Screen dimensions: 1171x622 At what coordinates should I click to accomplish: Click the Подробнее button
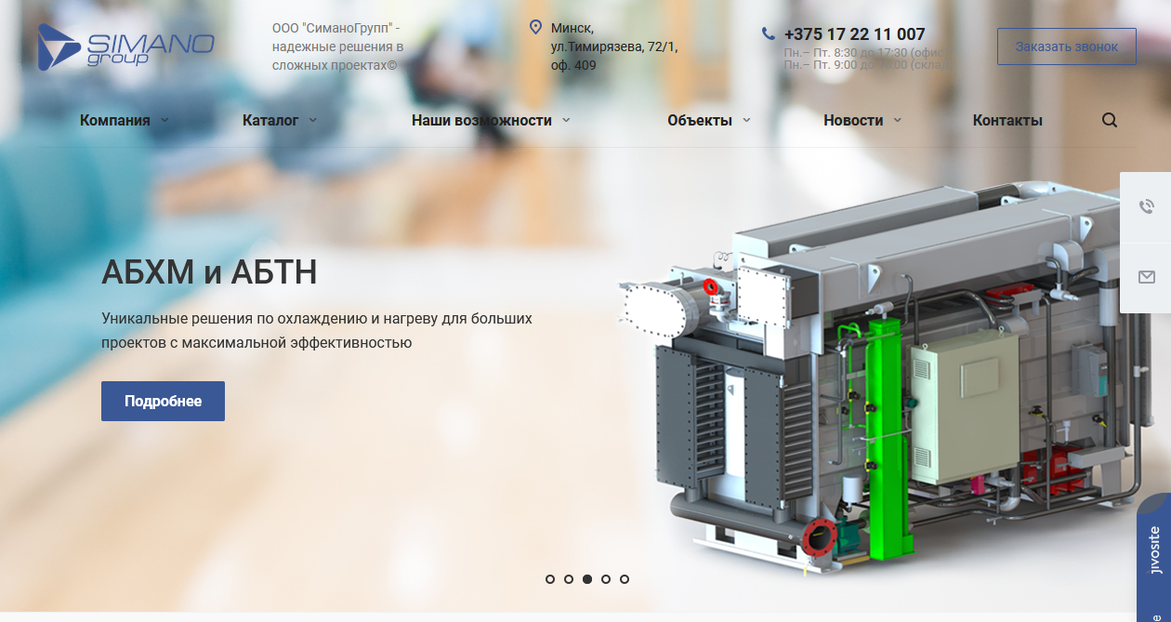point(163,401)
